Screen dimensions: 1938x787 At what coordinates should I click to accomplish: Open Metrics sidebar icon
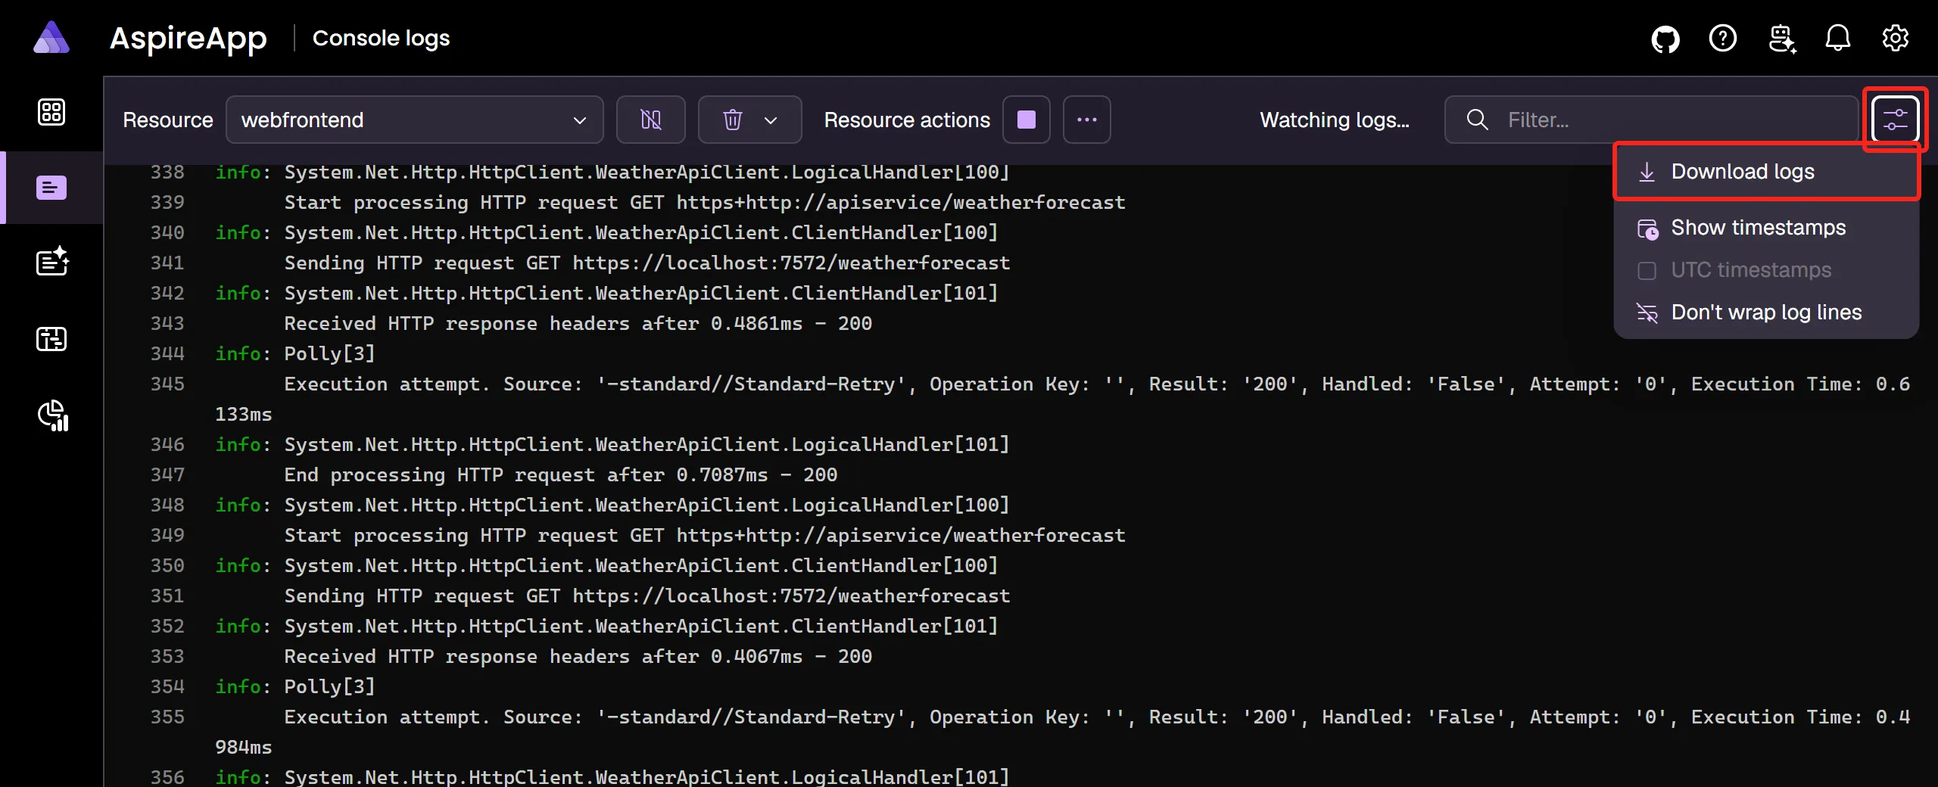53,415
